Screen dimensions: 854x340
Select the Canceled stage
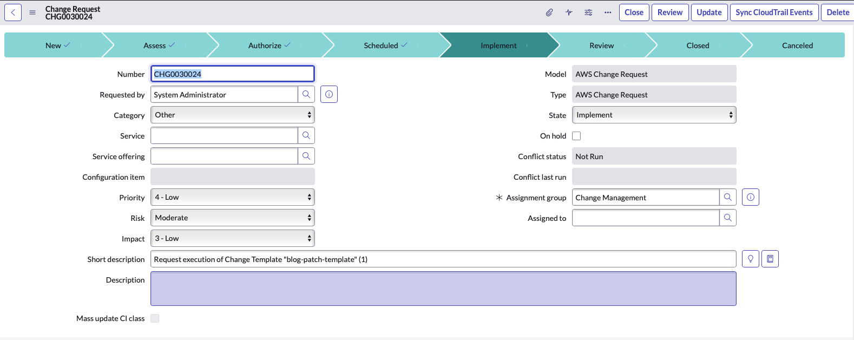[x=798, y=45]
